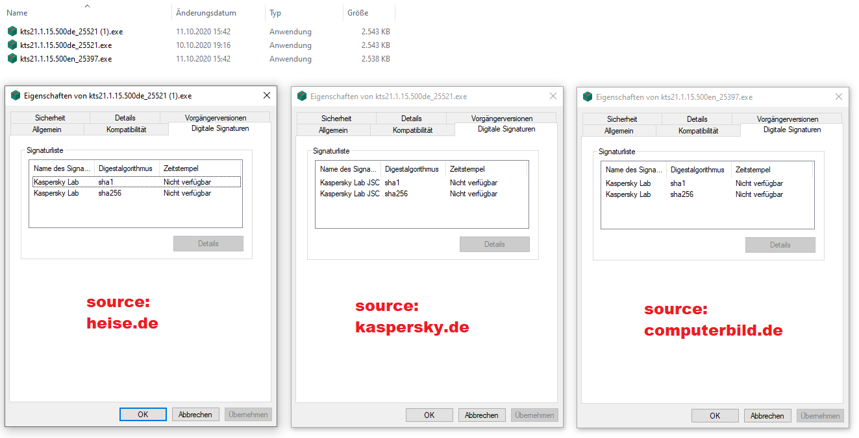Click Abbrechen in computerbild.de window
This screenshot has width=859, height=438.
pyautogui.click(x=767, y=416)
